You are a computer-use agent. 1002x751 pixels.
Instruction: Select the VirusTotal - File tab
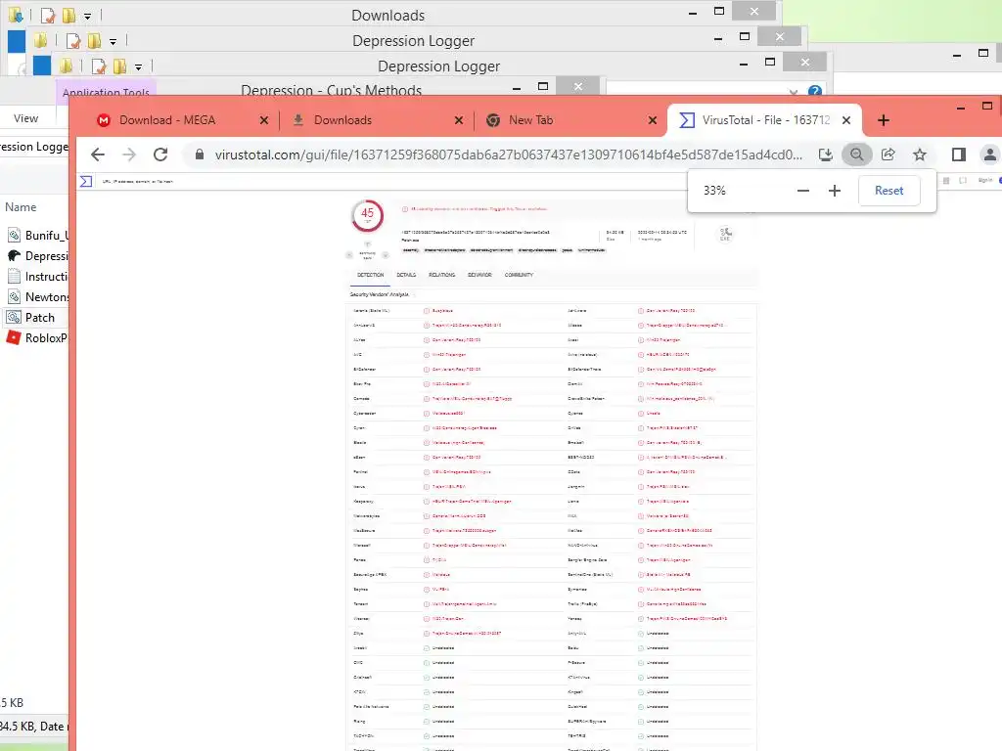[765, 120]
